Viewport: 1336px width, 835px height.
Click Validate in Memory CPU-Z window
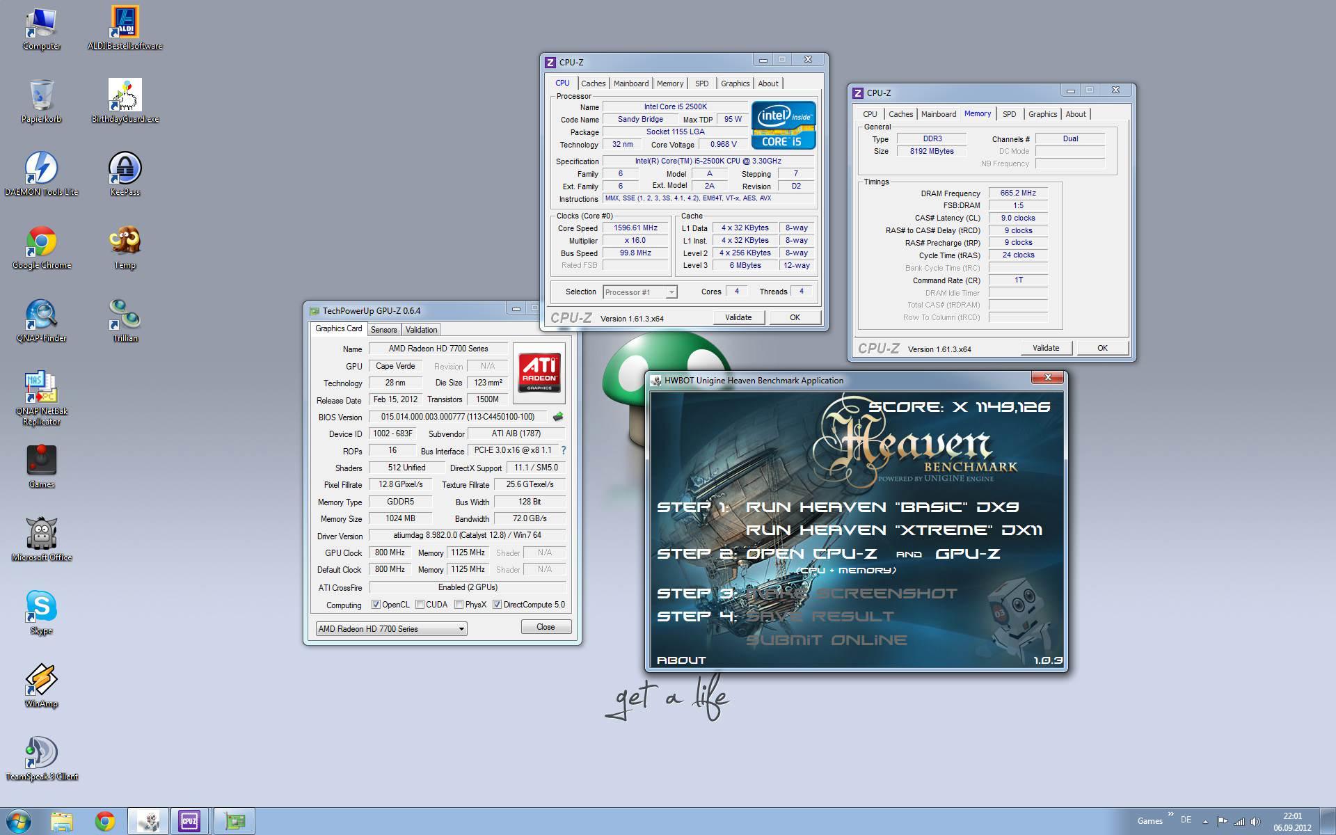tap(1046, 348)
